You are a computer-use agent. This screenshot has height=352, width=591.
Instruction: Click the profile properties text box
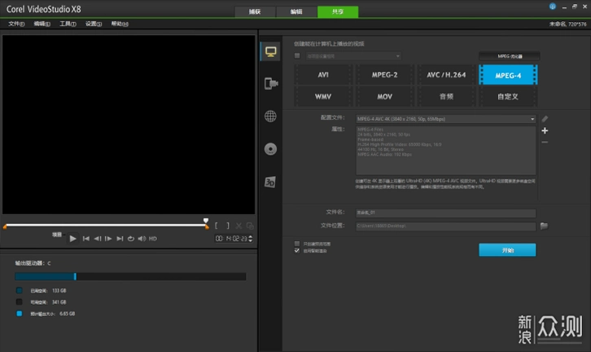(445, 150)
